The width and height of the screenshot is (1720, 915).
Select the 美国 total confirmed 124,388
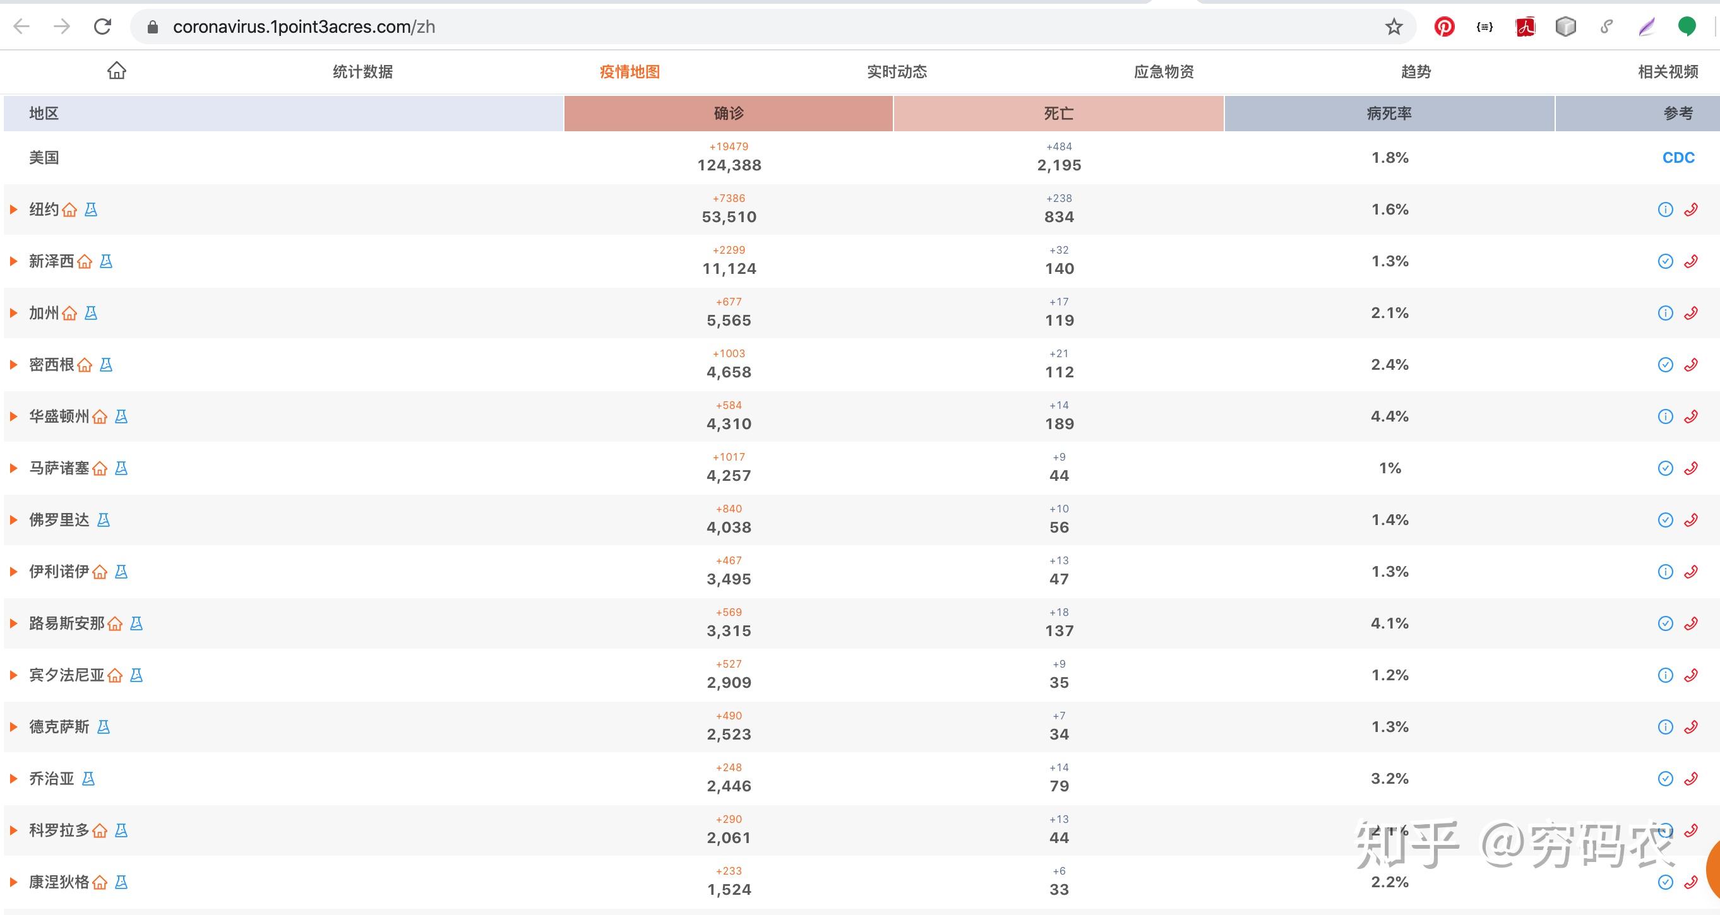tap(729, 165)
